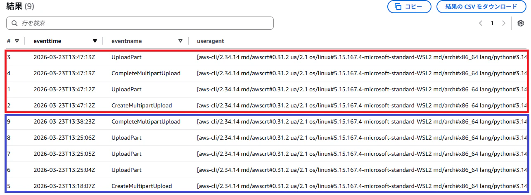Viewport: 531px width, 195px height.
Task: Select UploadPart in row 3
Action: click(x=126, y=57)
